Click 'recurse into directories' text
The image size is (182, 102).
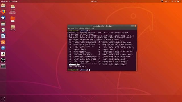(84, 46)
